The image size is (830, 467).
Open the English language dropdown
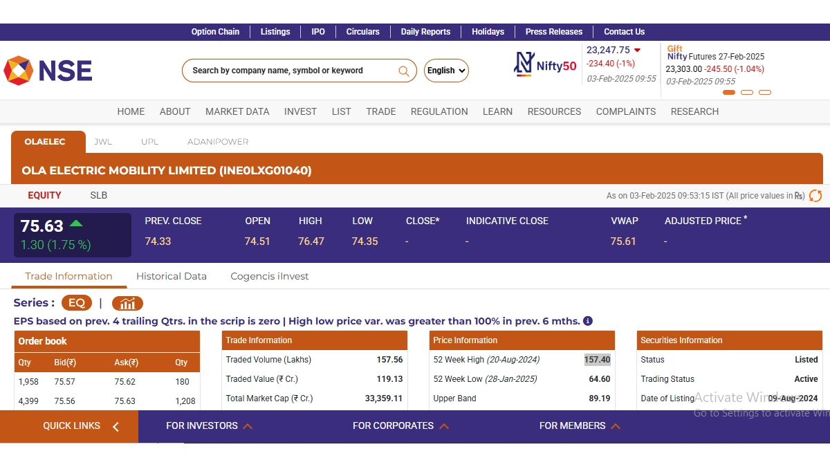point(446,71)
